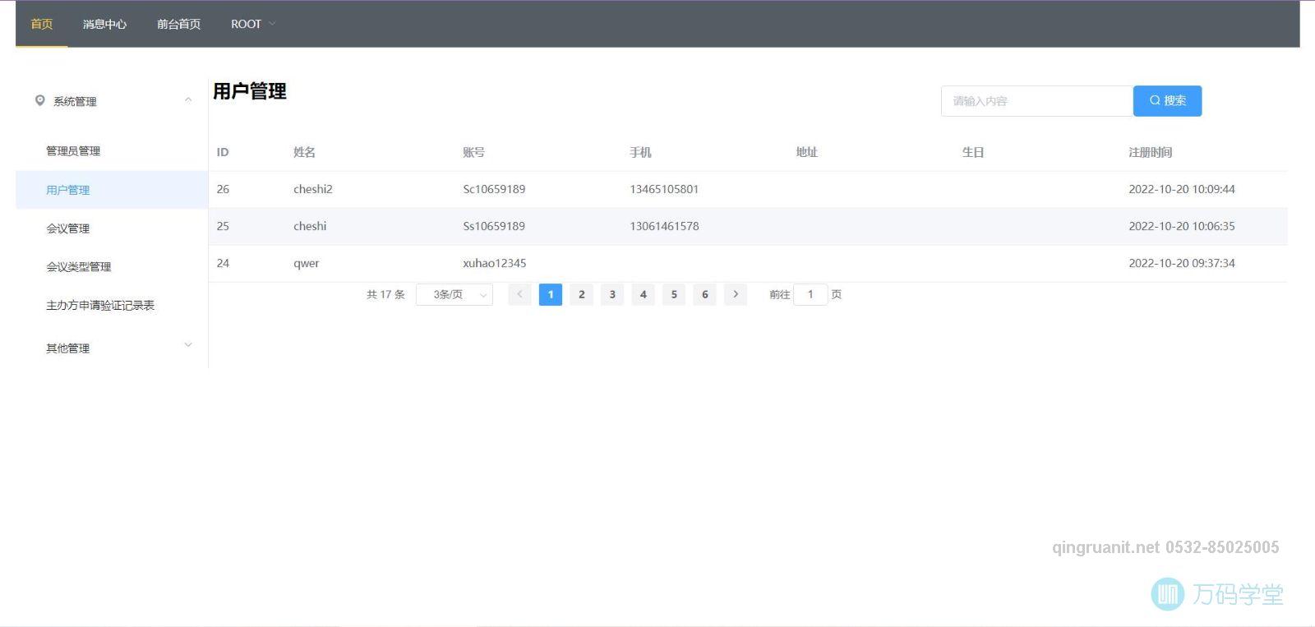Open the 3条/页 page size dropdown
The height and width of the screenshot is (627, 1315).
point(454,294)
